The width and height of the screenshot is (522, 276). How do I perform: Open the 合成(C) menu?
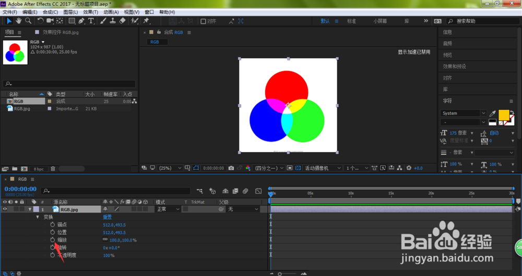(50, 12)
